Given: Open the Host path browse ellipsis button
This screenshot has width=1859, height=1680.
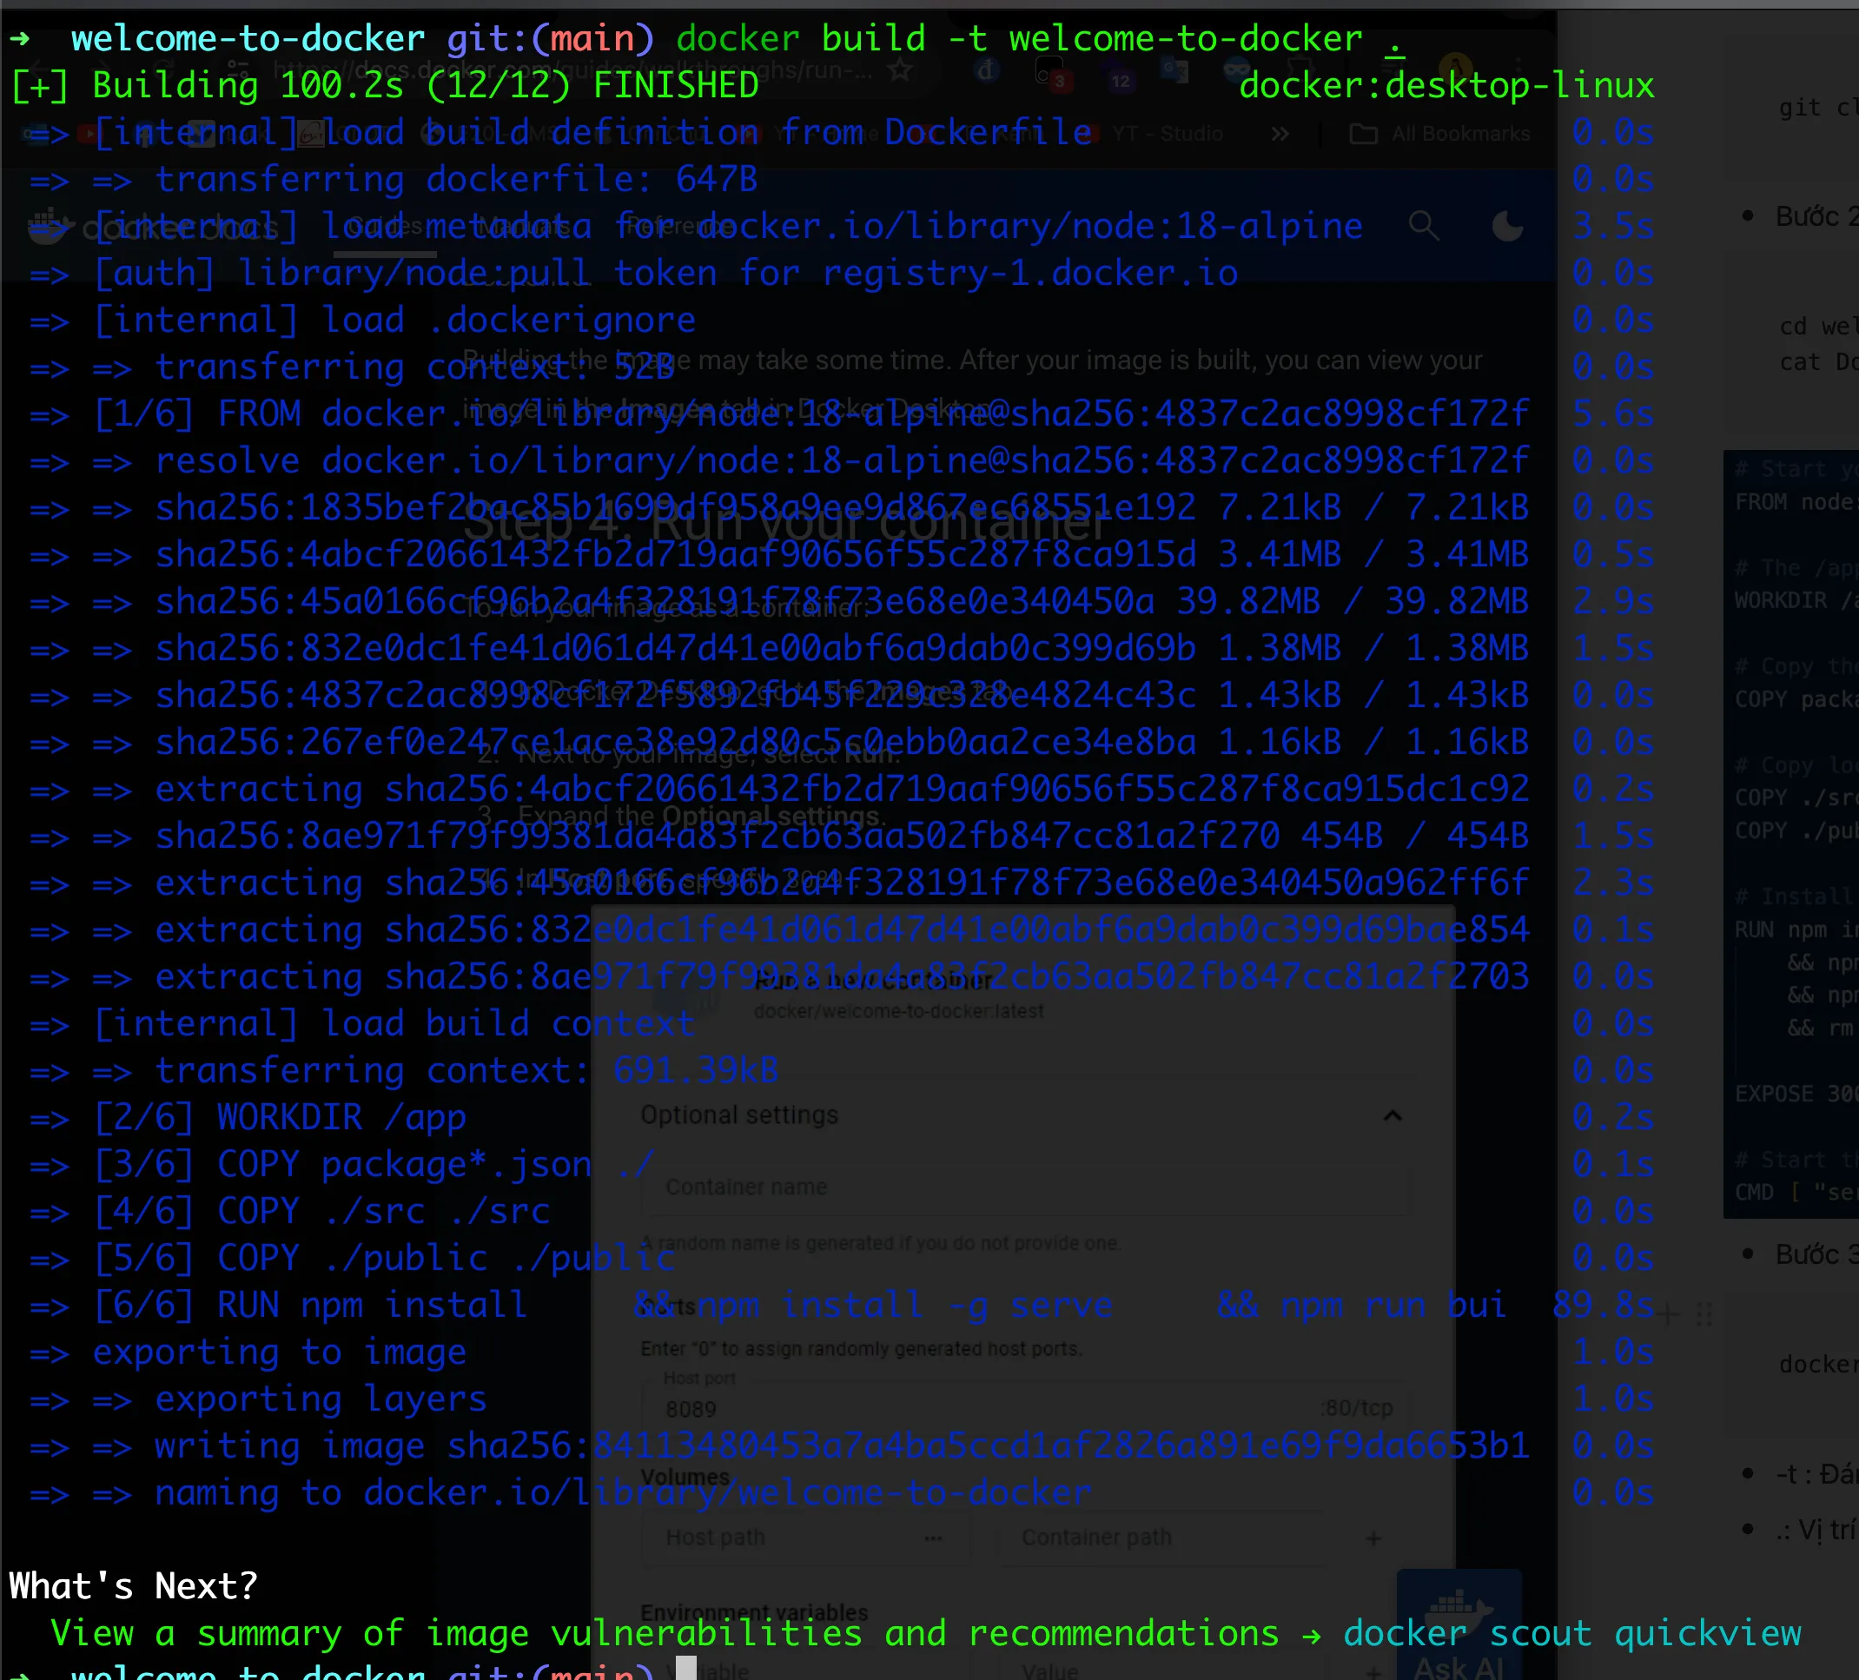Looking at the screenshot, I should [933, 1538].
